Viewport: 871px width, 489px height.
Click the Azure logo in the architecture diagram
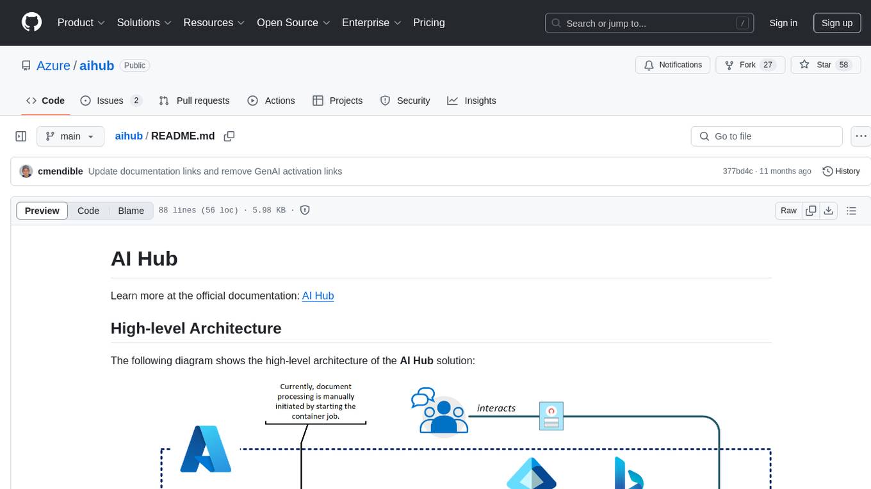206,449
